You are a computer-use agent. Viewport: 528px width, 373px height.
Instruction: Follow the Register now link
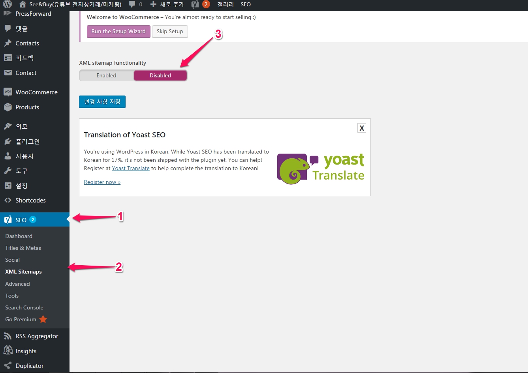(102, 182)
